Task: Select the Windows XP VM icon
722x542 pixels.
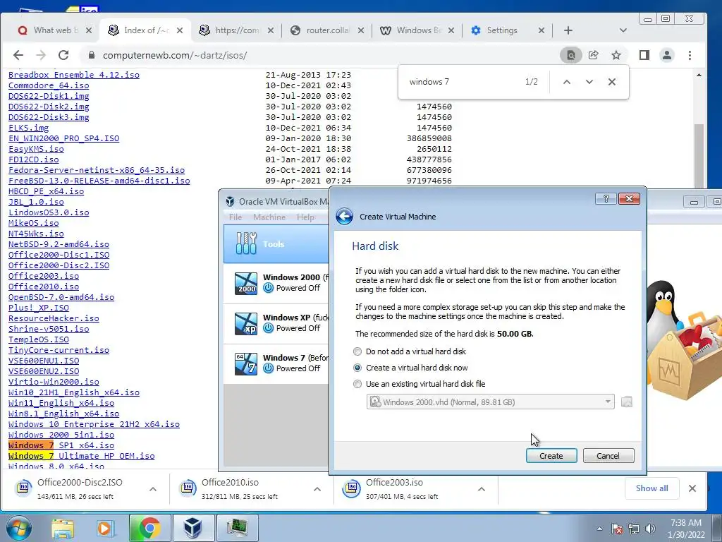Action: point(246,323)
